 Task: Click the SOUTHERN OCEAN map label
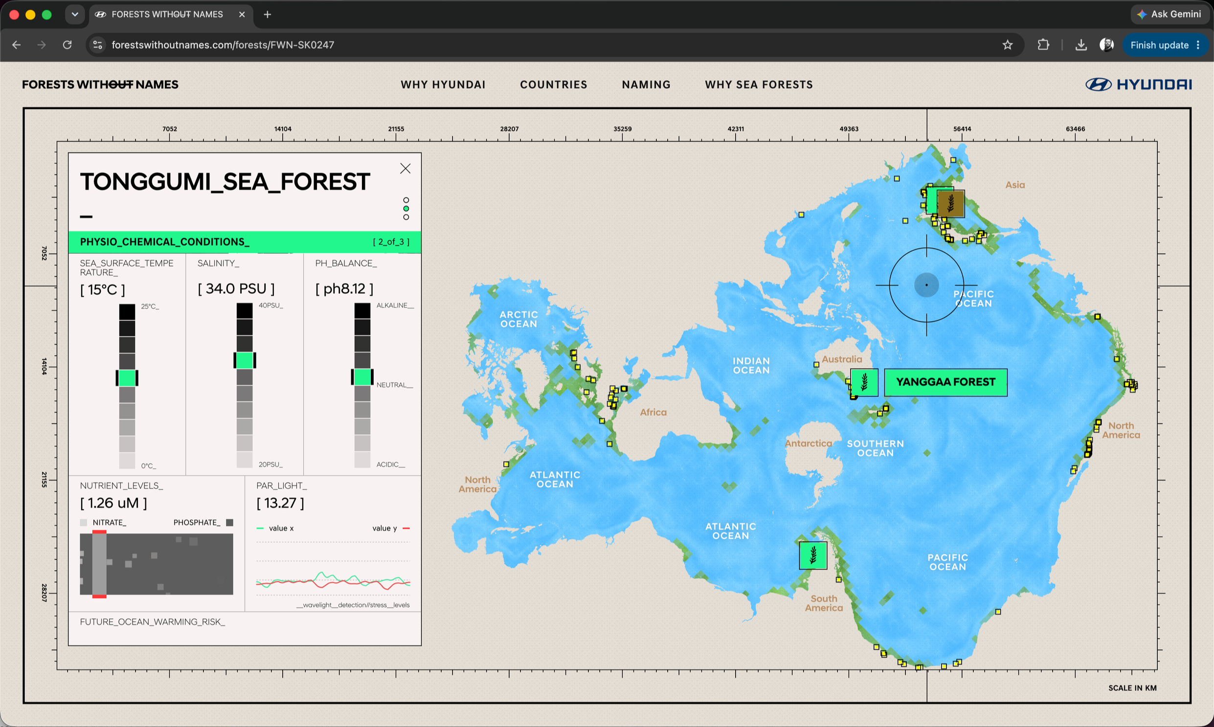[x=875, y=448]
